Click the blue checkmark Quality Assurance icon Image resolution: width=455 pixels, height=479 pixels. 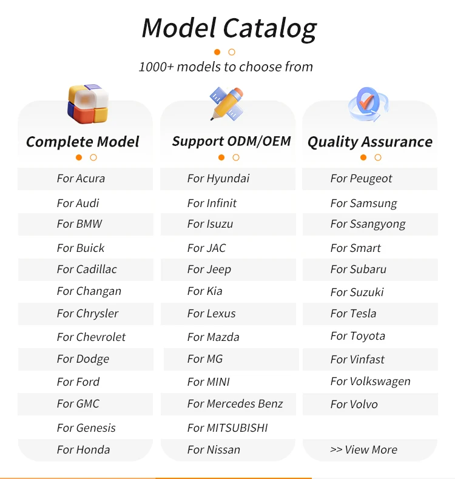pos(368,104)
